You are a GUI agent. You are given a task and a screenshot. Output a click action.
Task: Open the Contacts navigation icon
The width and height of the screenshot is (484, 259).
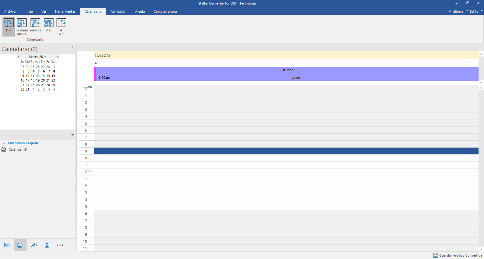pos(34,245)
